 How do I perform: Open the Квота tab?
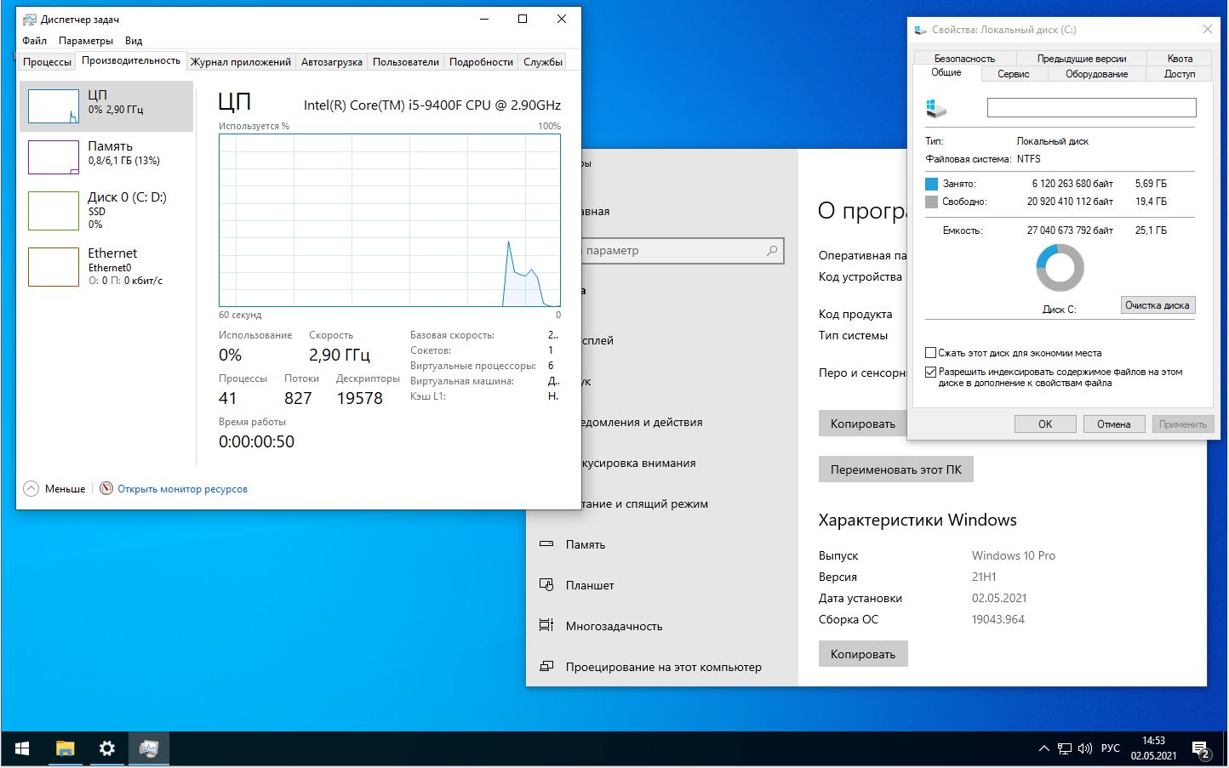point(1180,59)
